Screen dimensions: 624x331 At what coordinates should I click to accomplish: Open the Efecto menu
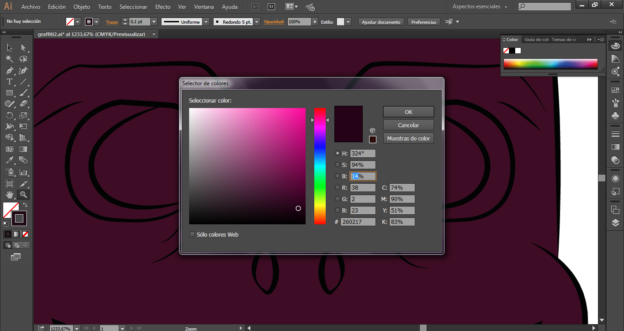[x=163, y=7]
